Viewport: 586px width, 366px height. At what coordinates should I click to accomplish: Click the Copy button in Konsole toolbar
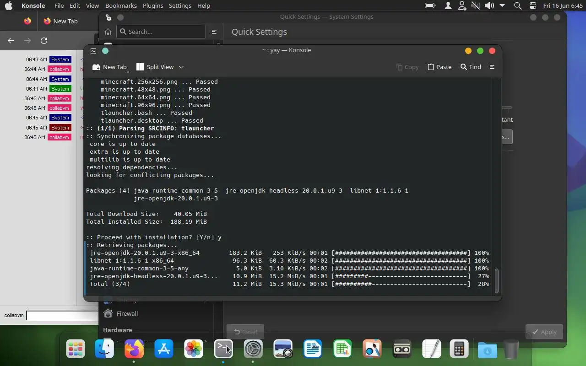[x=407, y=67]
